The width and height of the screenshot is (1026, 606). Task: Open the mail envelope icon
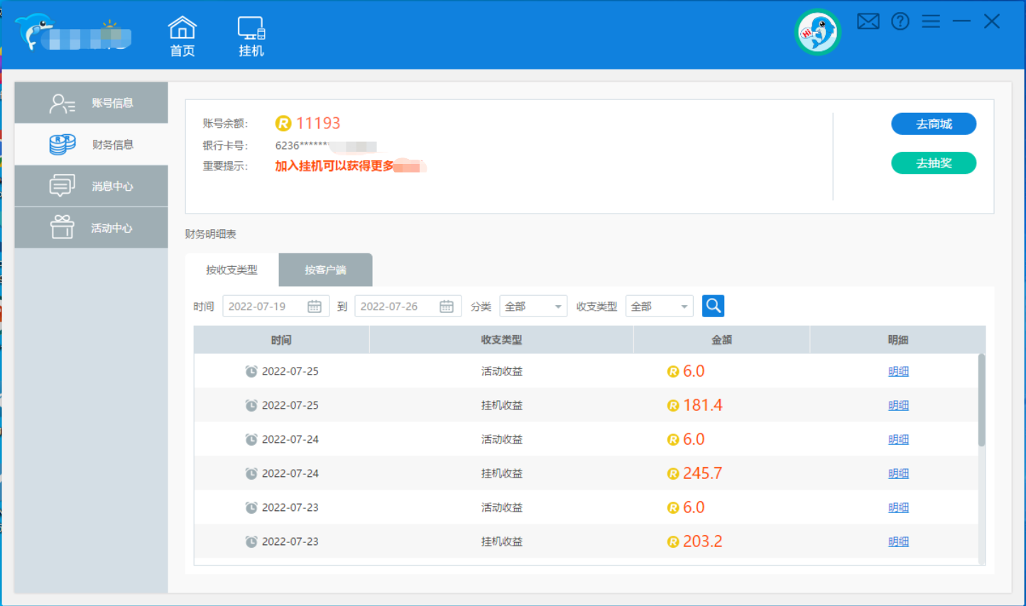click(868, 21)
